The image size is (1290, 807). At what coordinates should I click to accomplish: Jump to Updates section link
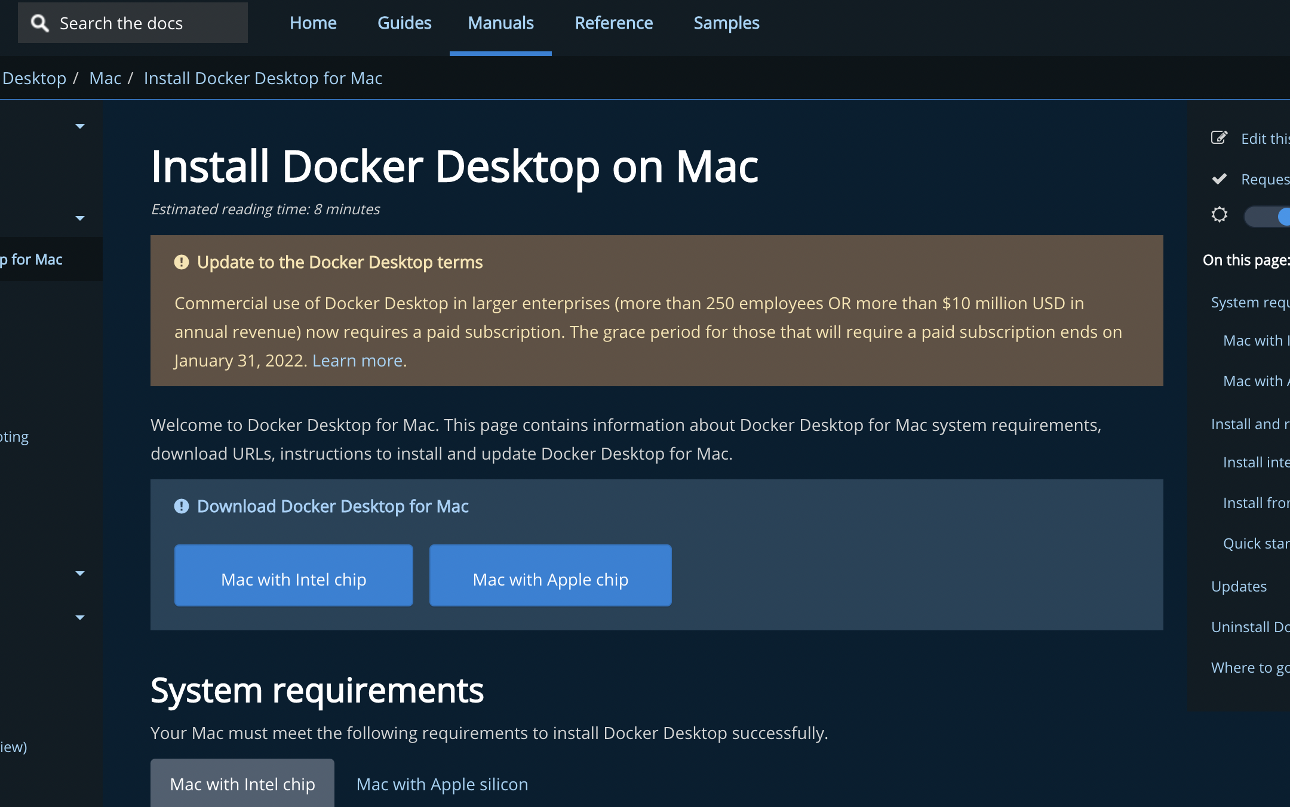tap(1239, 586)
